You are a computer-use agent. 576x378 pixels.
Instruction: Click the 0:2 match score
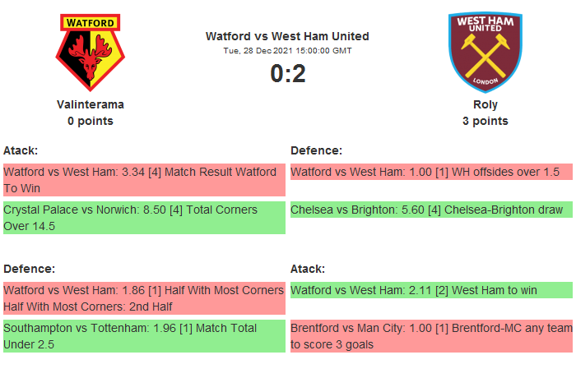click(287, 74)
